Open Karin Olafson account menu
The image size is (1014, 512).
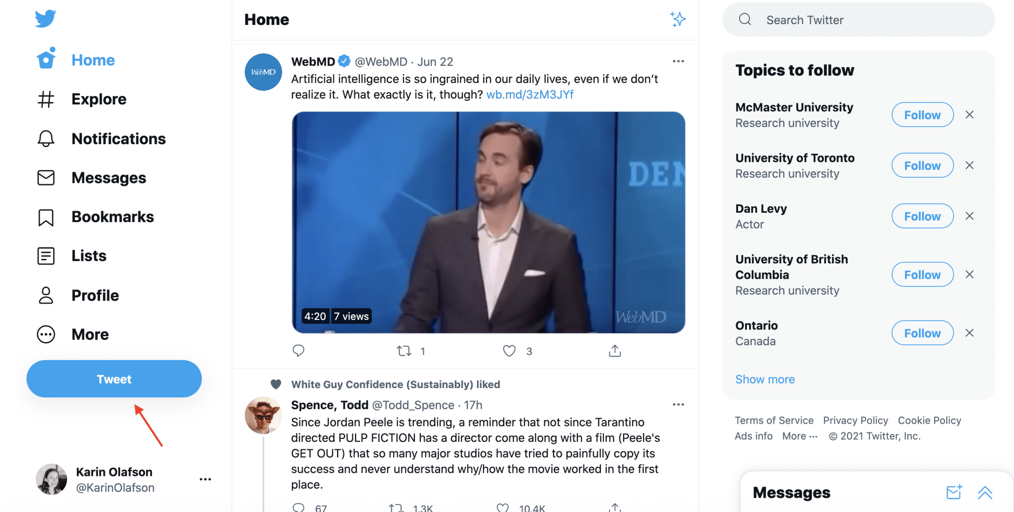point(205,479)
